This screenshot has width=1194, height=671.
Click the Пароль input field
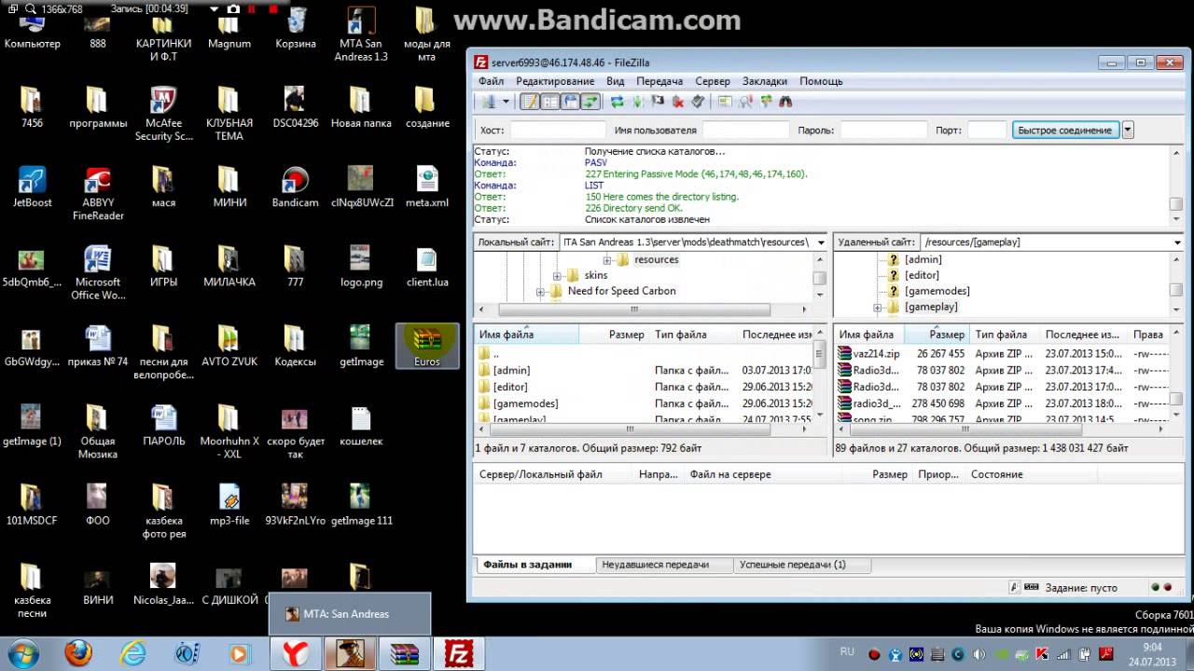882,130
